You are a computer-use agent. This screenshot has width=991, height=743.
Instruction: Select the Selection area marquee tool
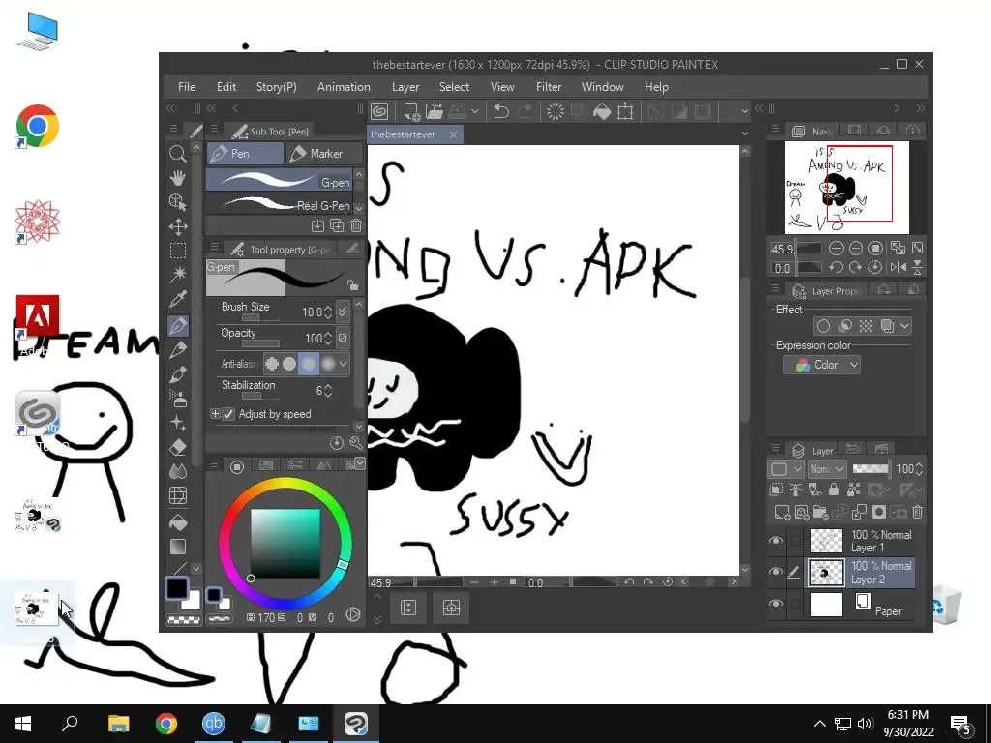[178, 251]
